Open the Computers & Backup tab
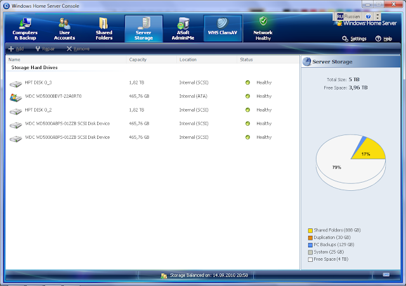406x286 pixels. coord(25,29)
